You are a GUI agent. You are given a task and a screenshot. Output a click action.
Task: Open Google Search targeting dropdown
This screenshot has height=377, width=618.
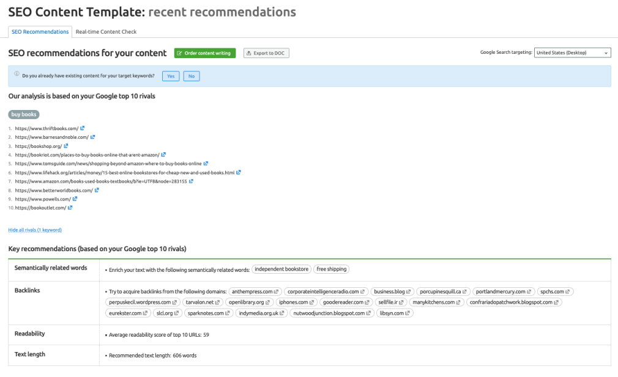pyautogui.click(x=572, y=53)
